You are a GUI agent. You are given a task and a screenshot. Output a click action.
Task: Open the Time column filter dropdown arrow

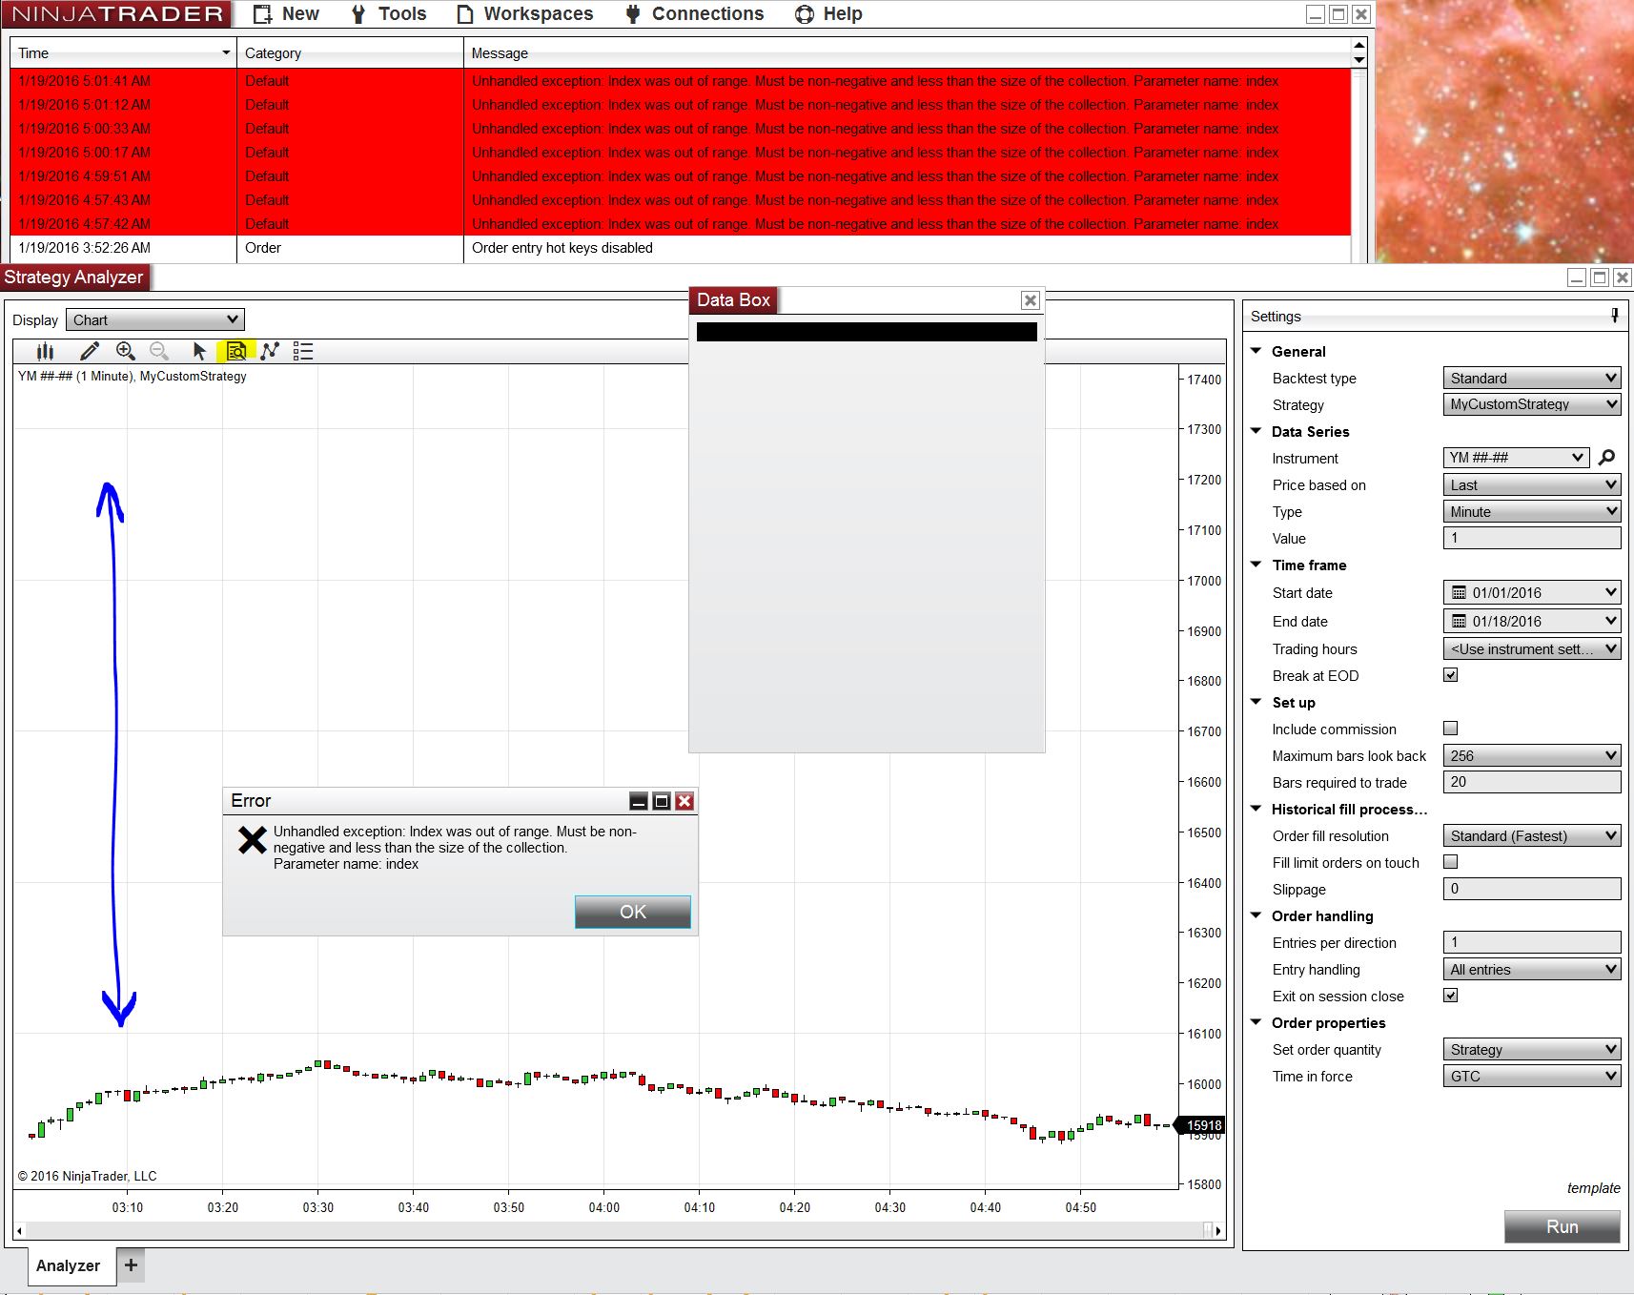pos(226,52)
